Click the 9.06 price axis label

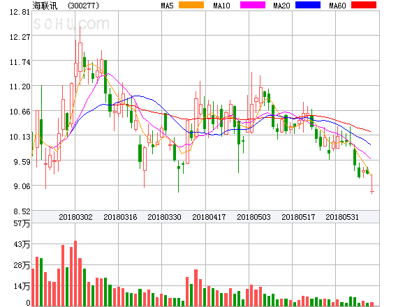click(22, 186)
